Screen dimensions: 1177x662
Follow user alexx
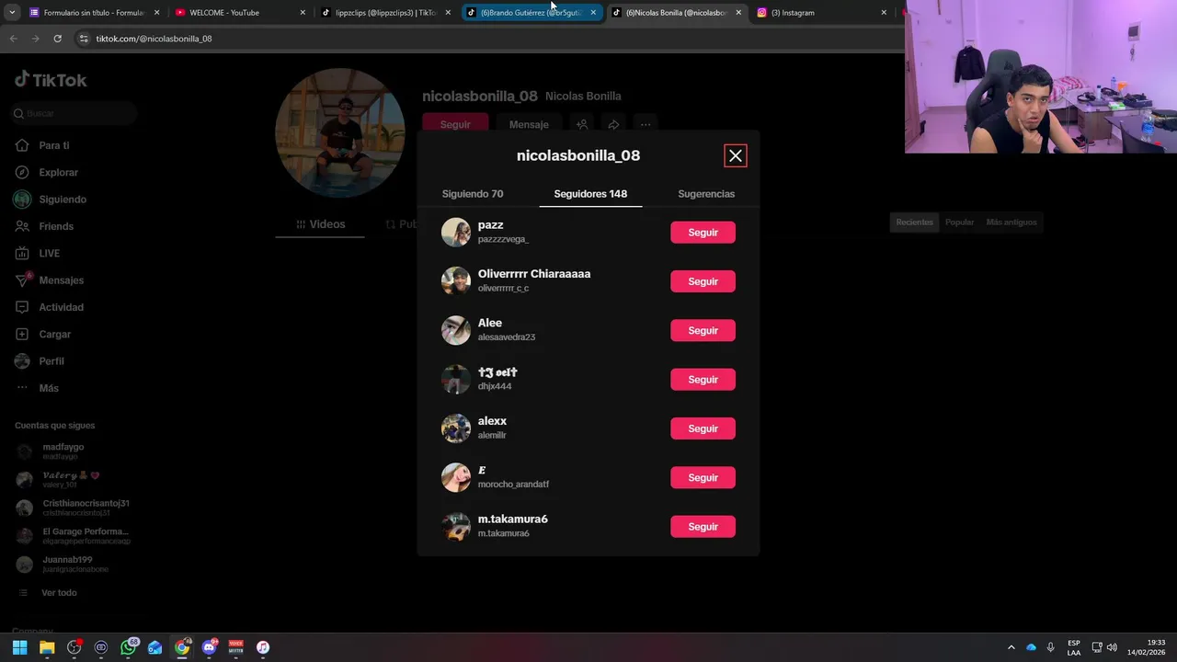pos(703,428)
